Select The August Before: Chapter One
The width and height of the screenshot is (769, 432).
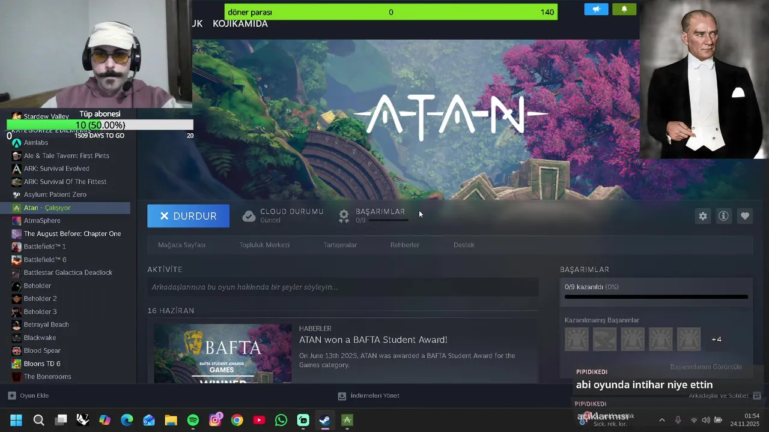pyautogui.click(x=73, y=233)
